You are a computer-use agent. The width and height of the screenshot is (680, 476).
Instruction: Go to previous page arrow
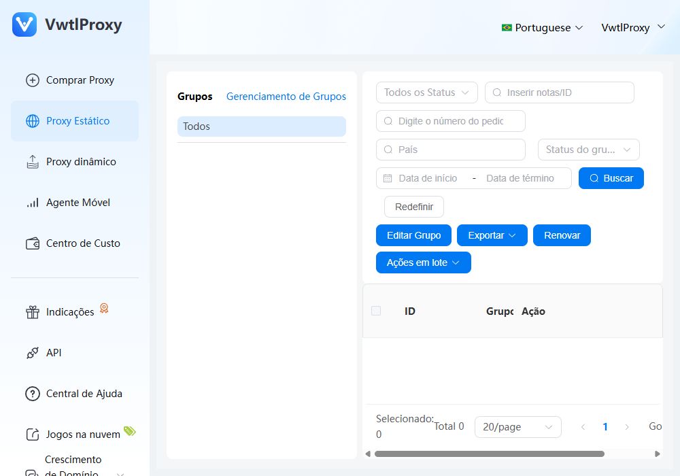[x=583, y=427]
